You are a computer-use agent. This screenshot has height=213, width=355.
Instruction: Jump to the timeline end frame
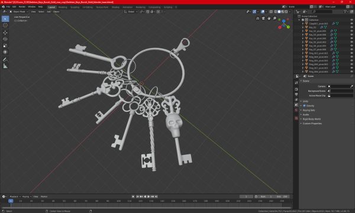pyautogui.click(x=156, y=196)
